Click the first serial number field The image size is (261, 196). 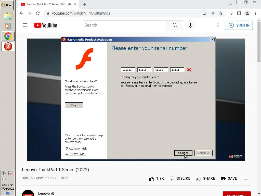tap(128, 70)
